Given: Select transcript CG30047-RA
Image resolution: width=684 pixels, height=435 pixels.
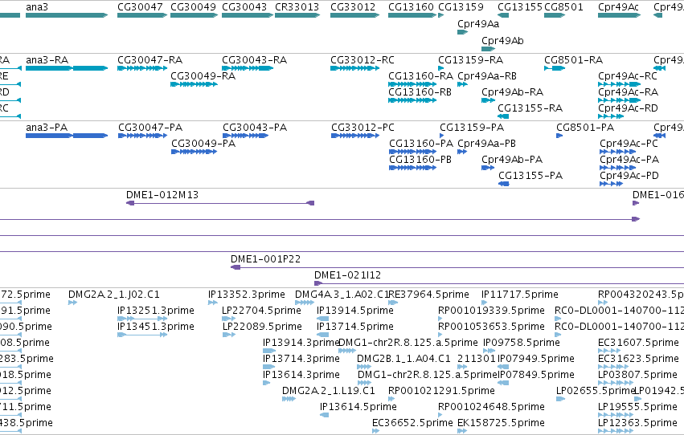Looking at the screenshot, I should point(142,68).
